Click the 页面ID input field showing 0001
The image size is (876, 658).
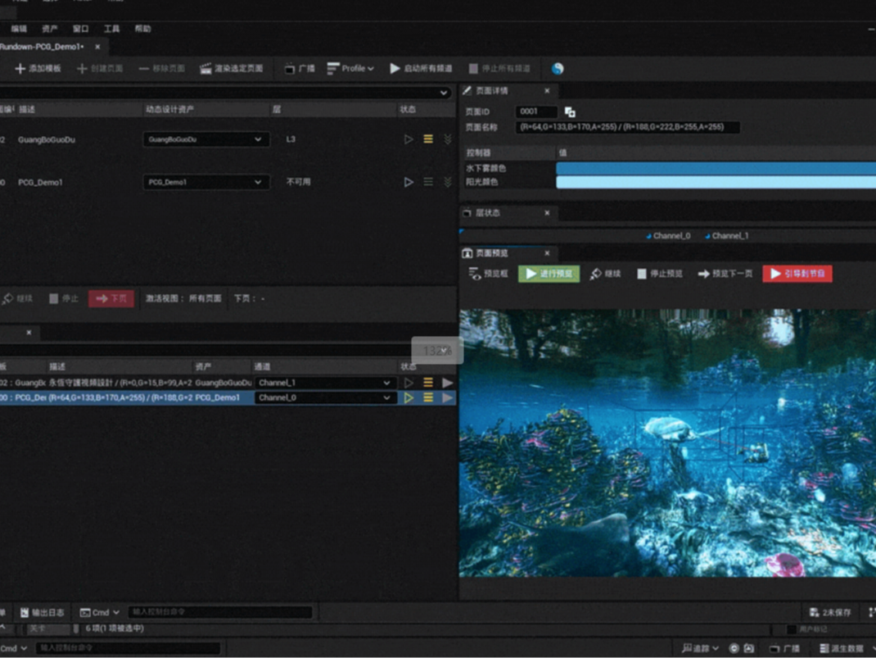(x=536, y=111)
